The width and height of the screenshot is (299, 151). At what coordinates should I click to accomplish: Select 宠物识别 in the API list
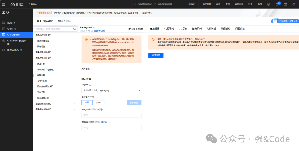tap(41, 92)
